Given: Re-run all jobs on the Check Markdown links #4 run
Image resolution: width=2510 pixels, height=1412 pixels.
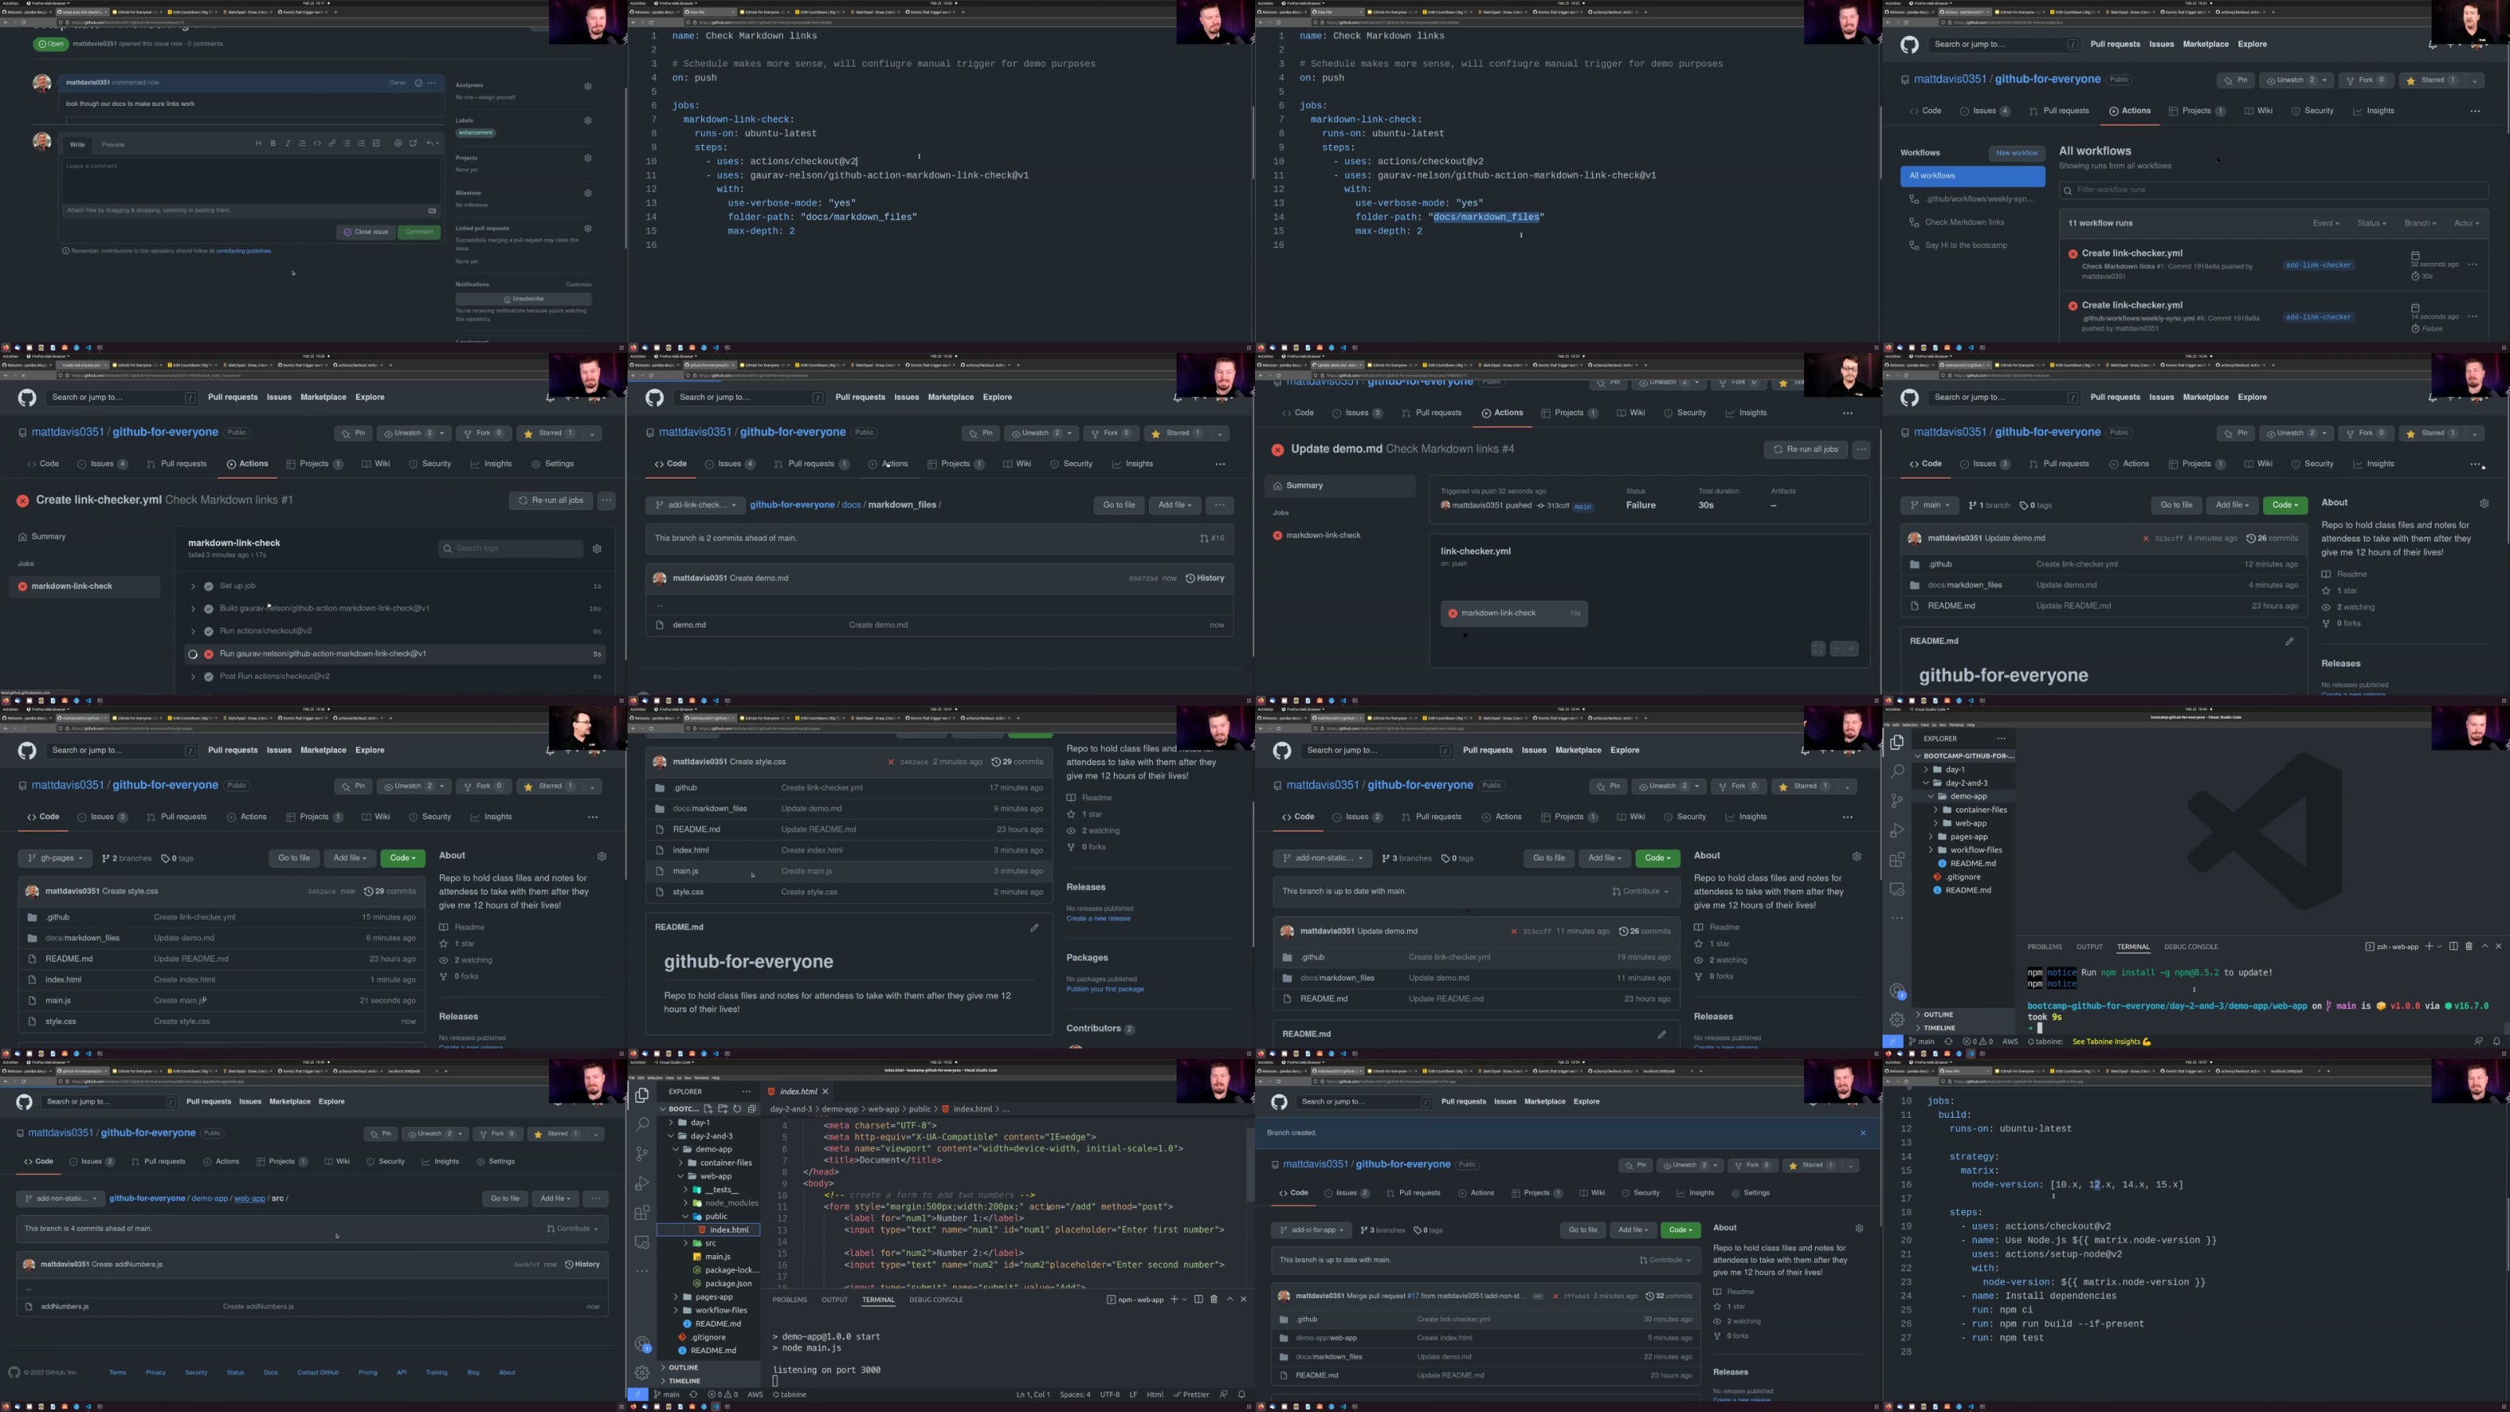Looking at the screenshot, I should (x=1806, y=449).
